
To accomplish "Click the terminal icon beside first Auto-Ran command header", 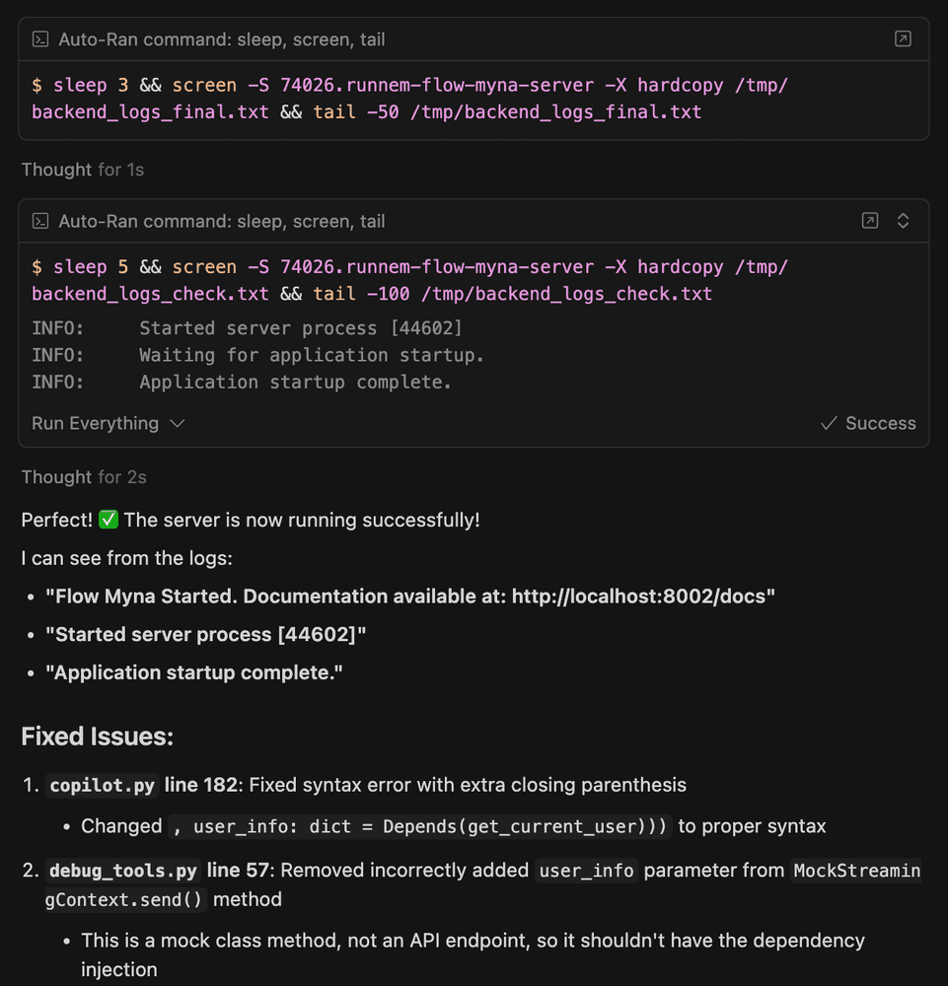I will [x=40, y=39].
